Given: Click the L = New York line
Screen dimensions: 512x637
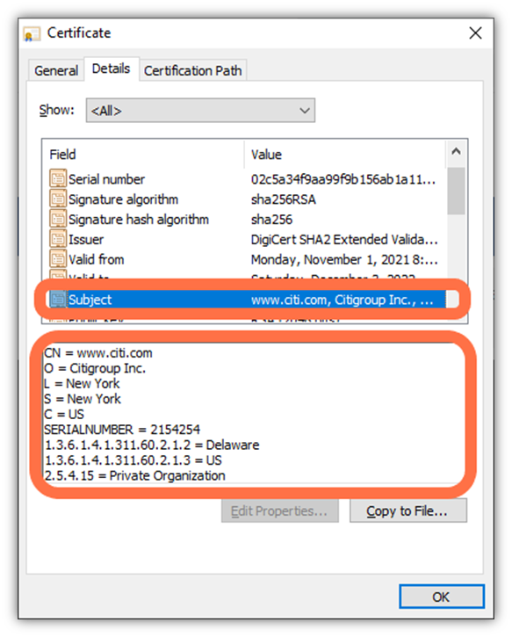Looking at the screenshot, I should pyautogui.click(x=82, y=383).
